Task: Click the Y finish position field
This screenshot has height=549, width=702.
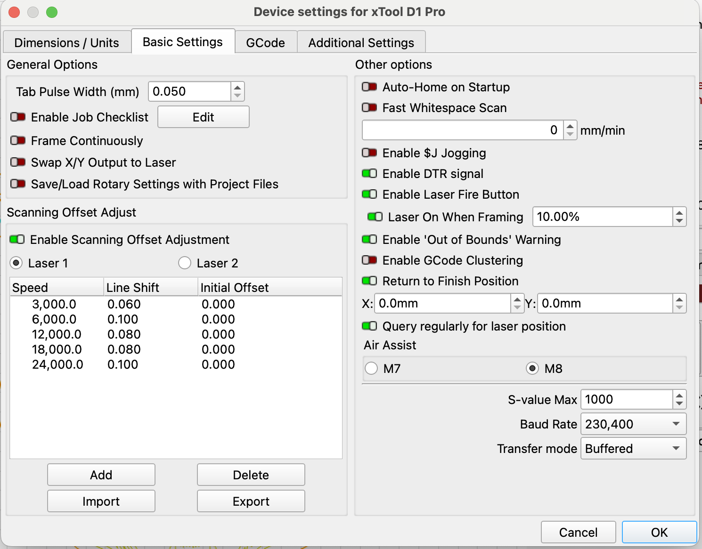Action: click(605, 303)
